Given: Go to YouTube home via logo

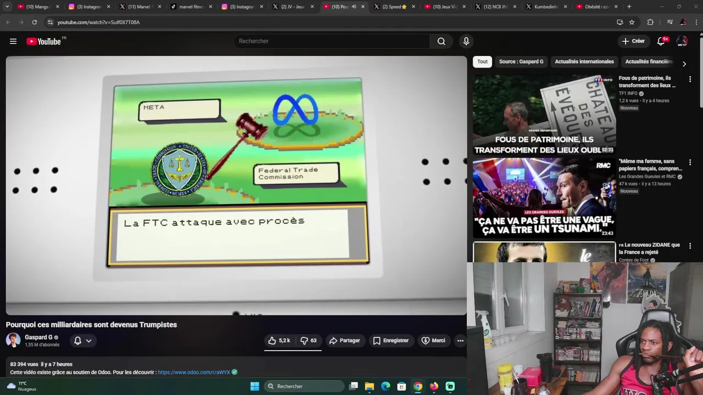Looking at the screenshot, I should pos(43,41).
